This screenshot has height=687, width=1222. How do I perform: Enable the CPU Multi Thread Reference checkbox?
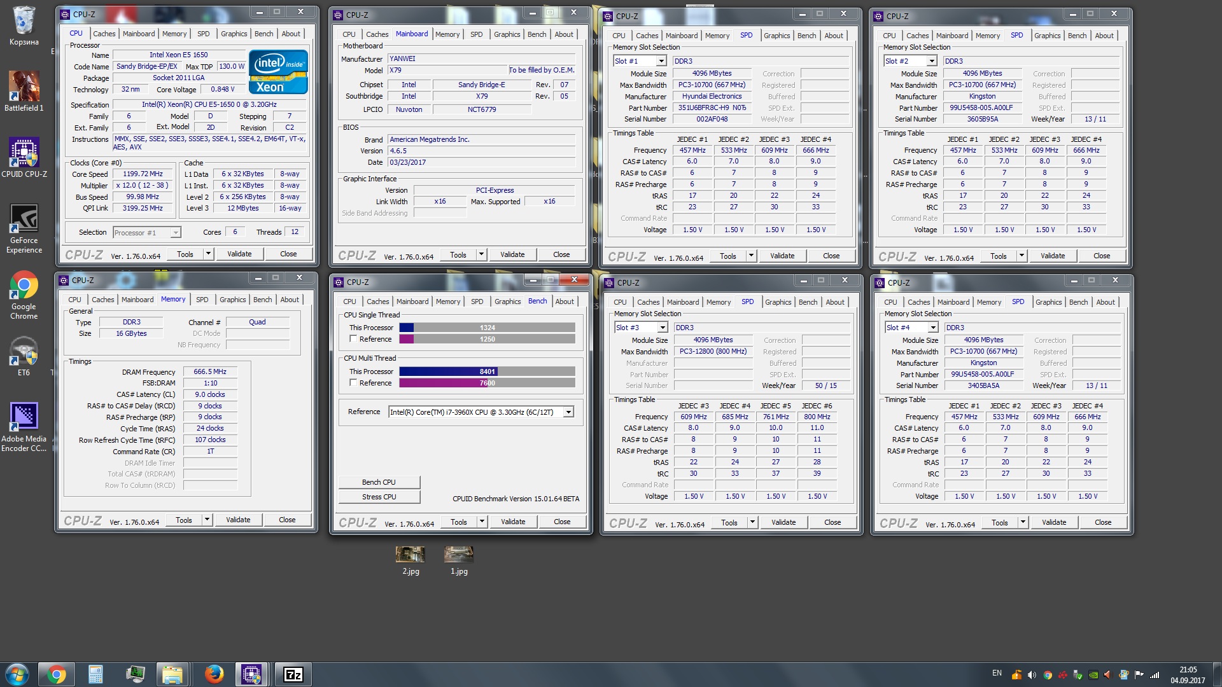click(x=353, y=383)
